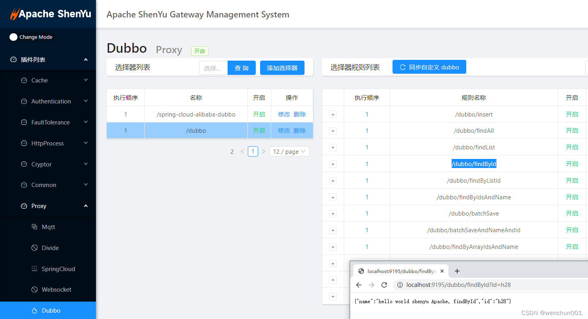Click the SpringCloud grid icon

click(x=34, y=269)
